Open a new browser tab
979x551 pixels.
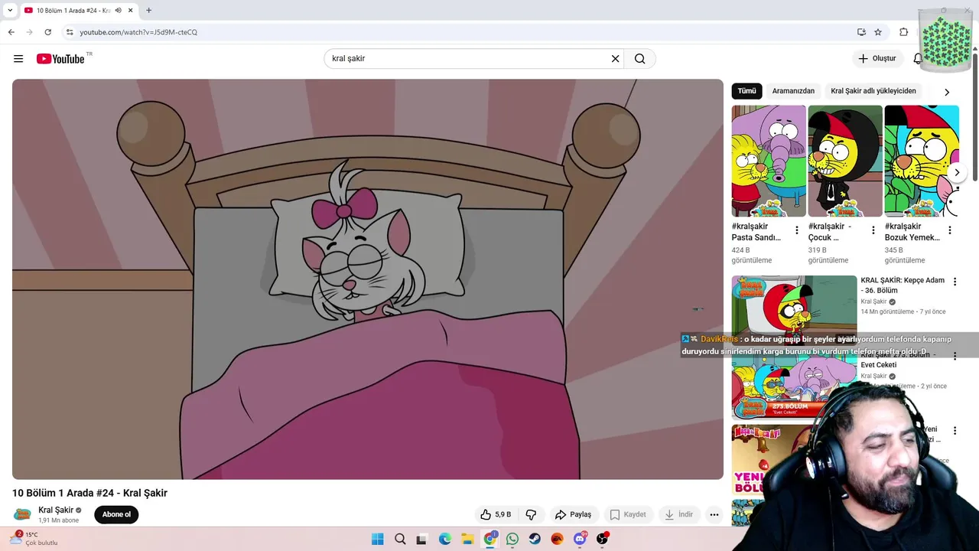[x=148, y=11]
